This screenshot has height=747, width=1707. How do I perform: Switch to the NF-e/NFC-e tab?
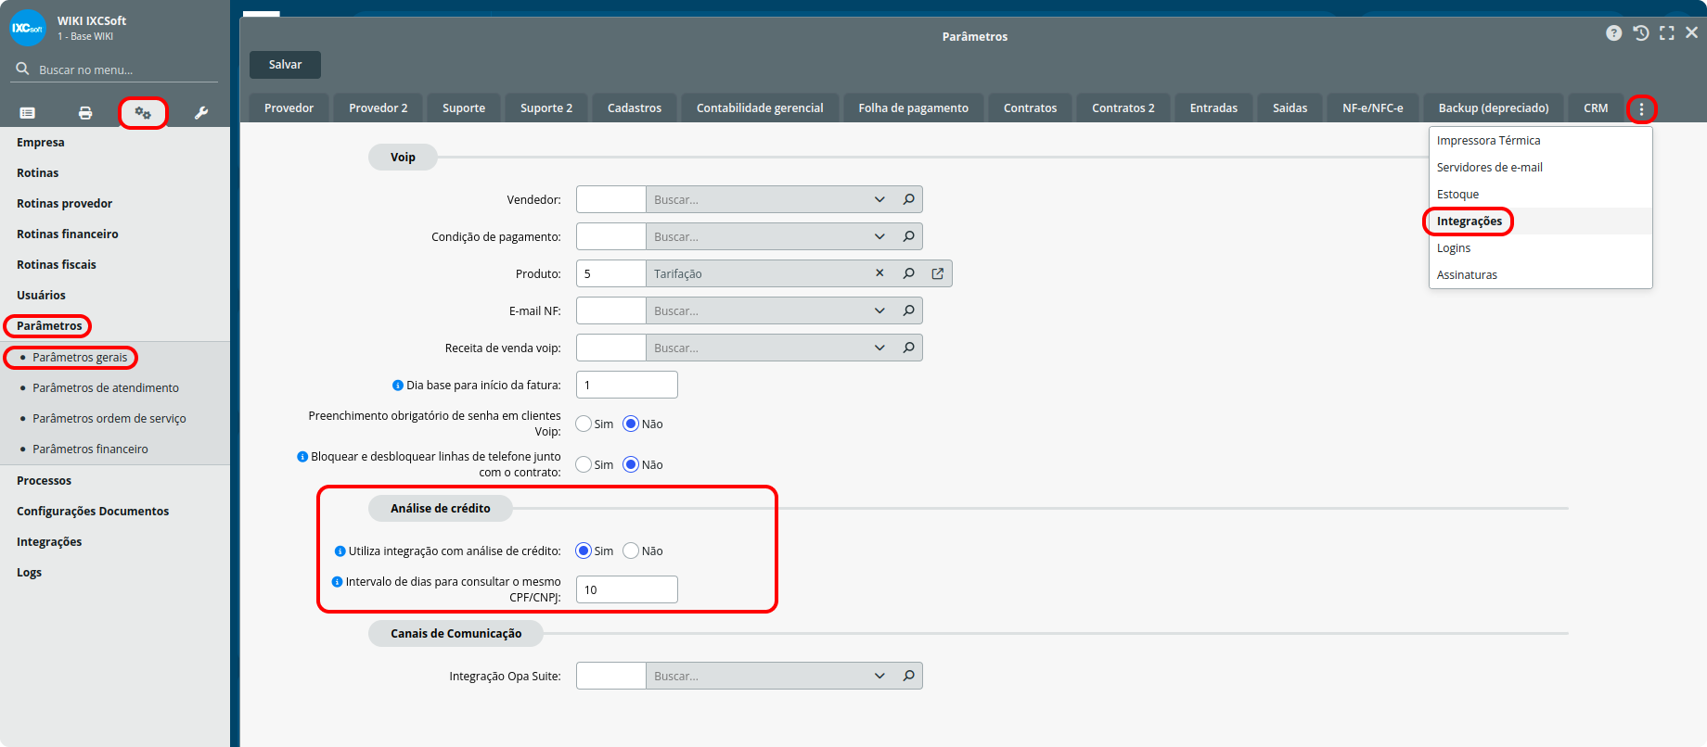[x=1372, y=108]
